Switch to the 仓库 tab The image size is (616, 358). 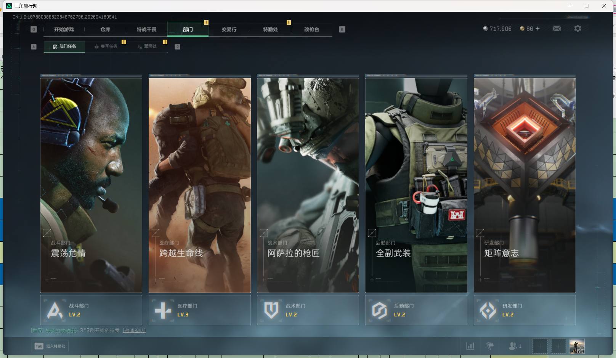click(x=105, y=29)
